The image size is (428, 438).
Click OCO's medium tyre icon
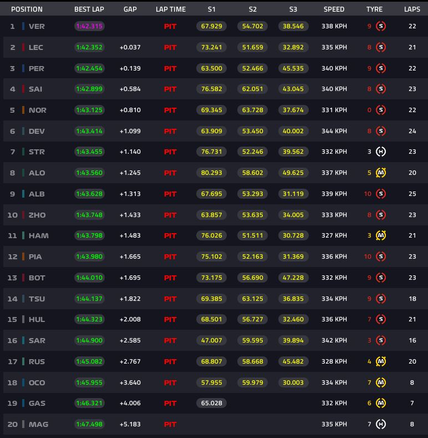[x=380, y=382]
